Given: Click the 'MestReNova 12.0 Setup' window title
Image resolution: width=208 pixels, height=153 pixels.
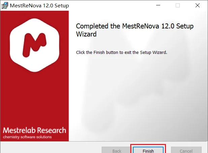Looking at the screenshot, I should pos(39,6).
